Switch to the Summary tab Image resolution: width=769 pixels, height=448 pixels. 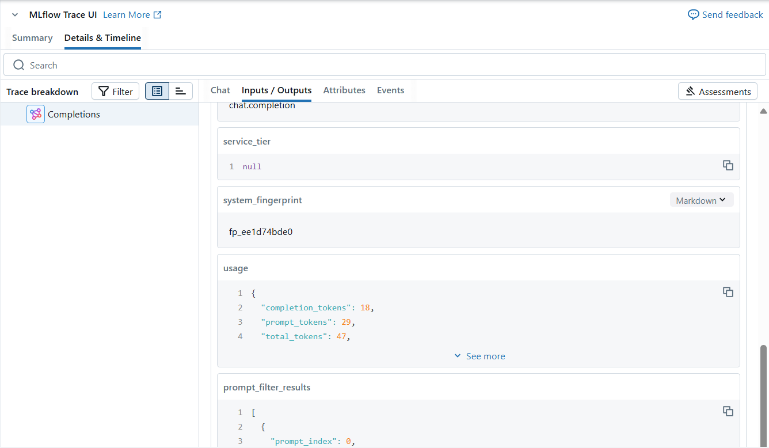point(32,38)
